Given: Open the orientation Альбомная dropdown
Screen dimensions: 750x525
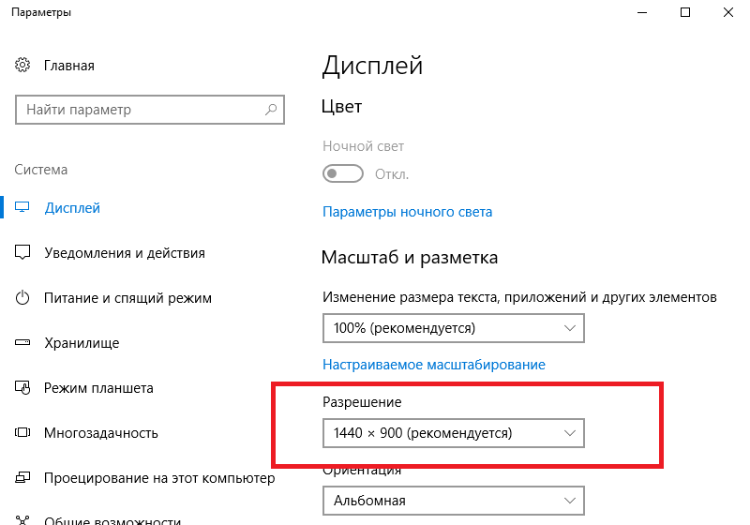Looking at the screenshot, I should (453, 501).
